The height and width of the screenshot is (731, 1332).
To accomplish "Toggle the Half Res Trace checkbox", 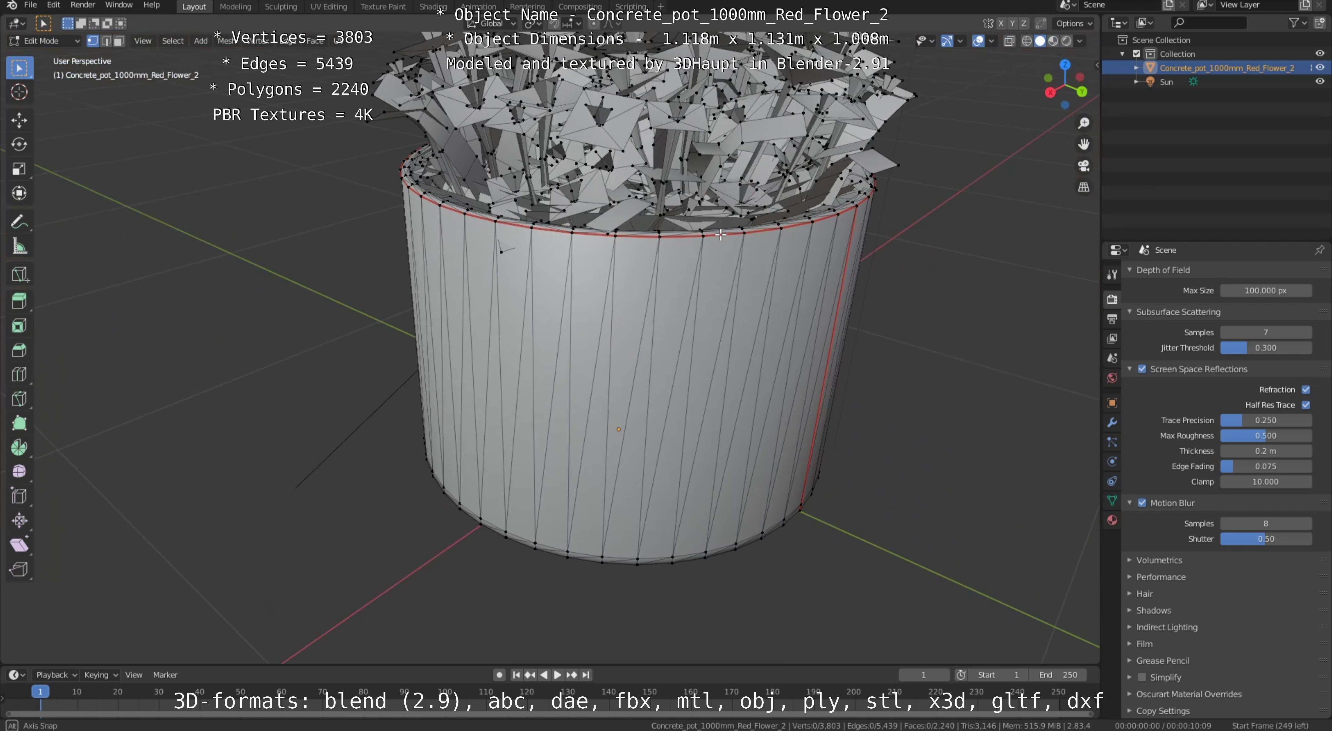I will [1306, 405].
